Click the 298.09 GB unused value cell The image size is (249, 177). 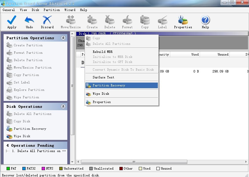pos(220,71)
